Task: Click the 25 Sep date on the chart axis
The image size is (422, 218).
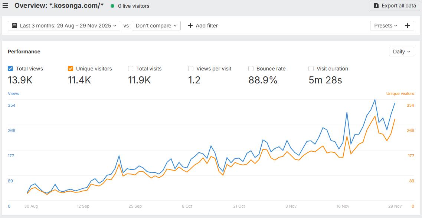Action: click(135, 206)
